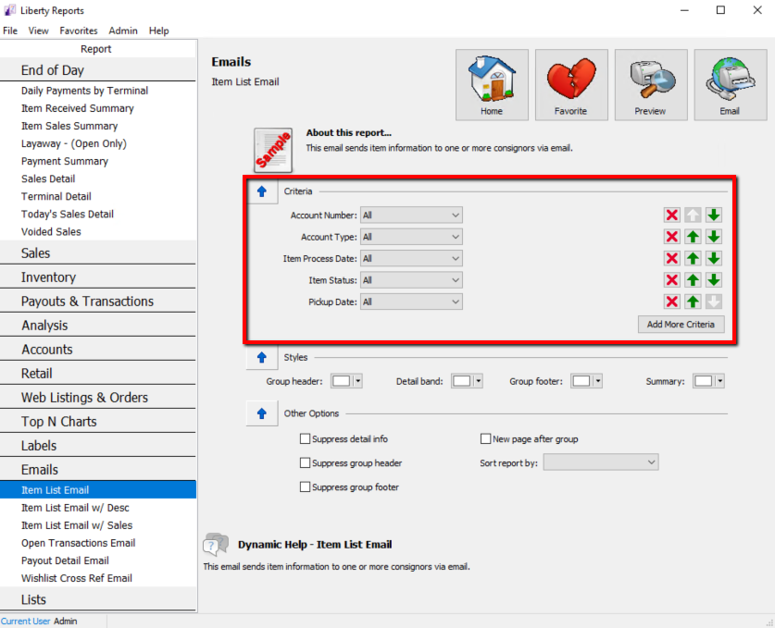Screen dimensions: 775x628
Task: Open the Help menu
Action: 159,31
